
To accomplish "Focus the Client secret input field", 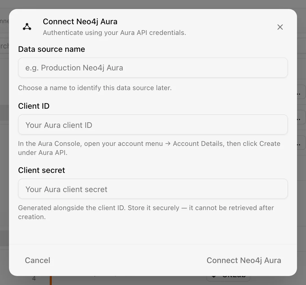I will pyautogui.click(x=153, y=189).
